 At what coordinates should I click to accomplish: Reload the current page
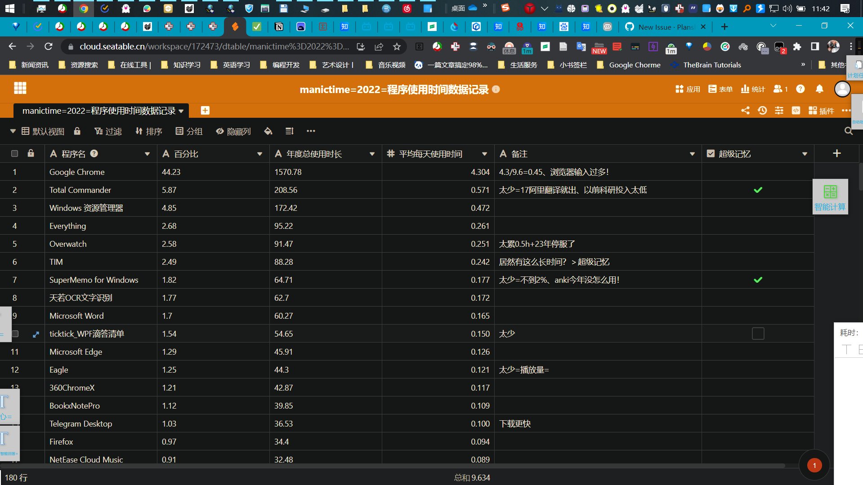click(49, 46)
